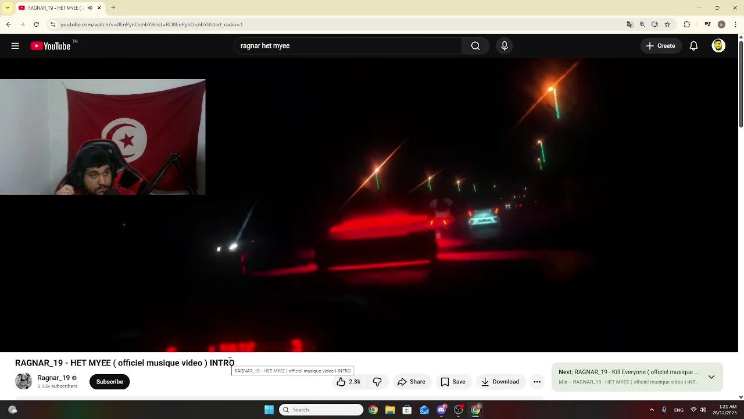This screenshot has width=744, height=419.
Task: Open the Windows Start menu
Action: coord(269,410)
